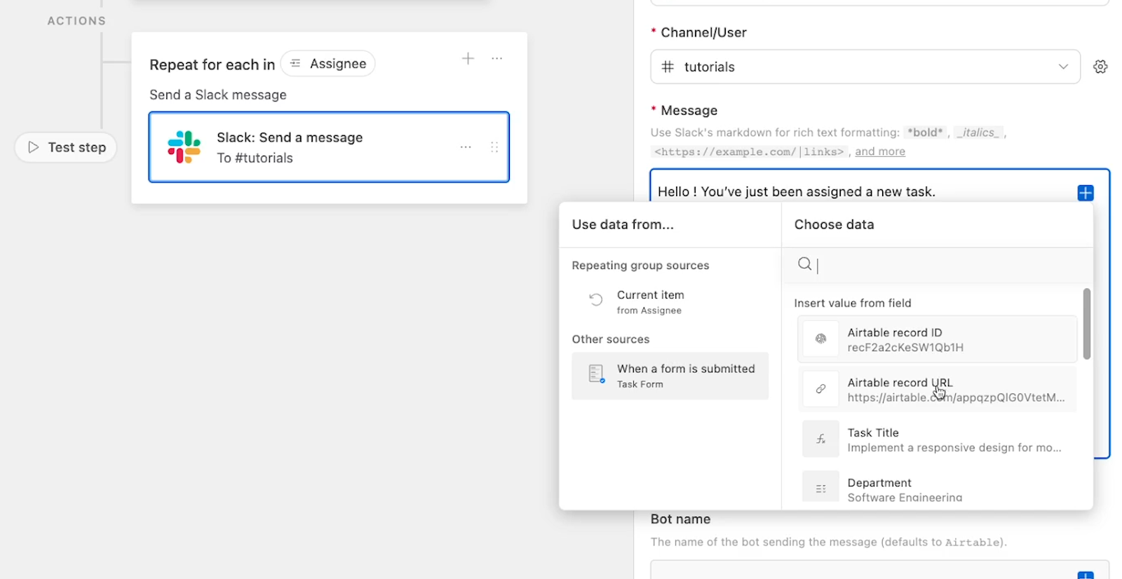Click the blue plus in Message field
This screenshot has width=1122, height=579.
[x=1086, y=193]
